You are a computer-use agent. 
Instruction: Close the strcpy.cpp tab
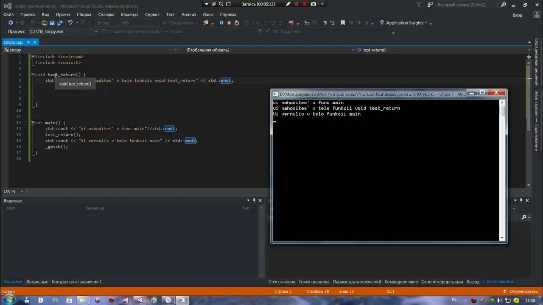[35, 42]
